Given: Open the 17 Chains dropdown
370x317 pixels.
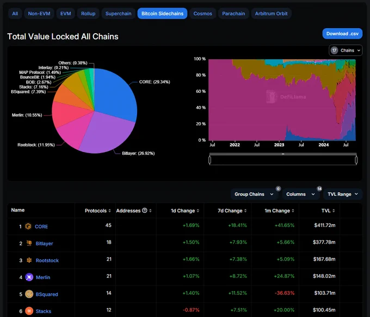Looking at the screenshot, I should 346,50.
